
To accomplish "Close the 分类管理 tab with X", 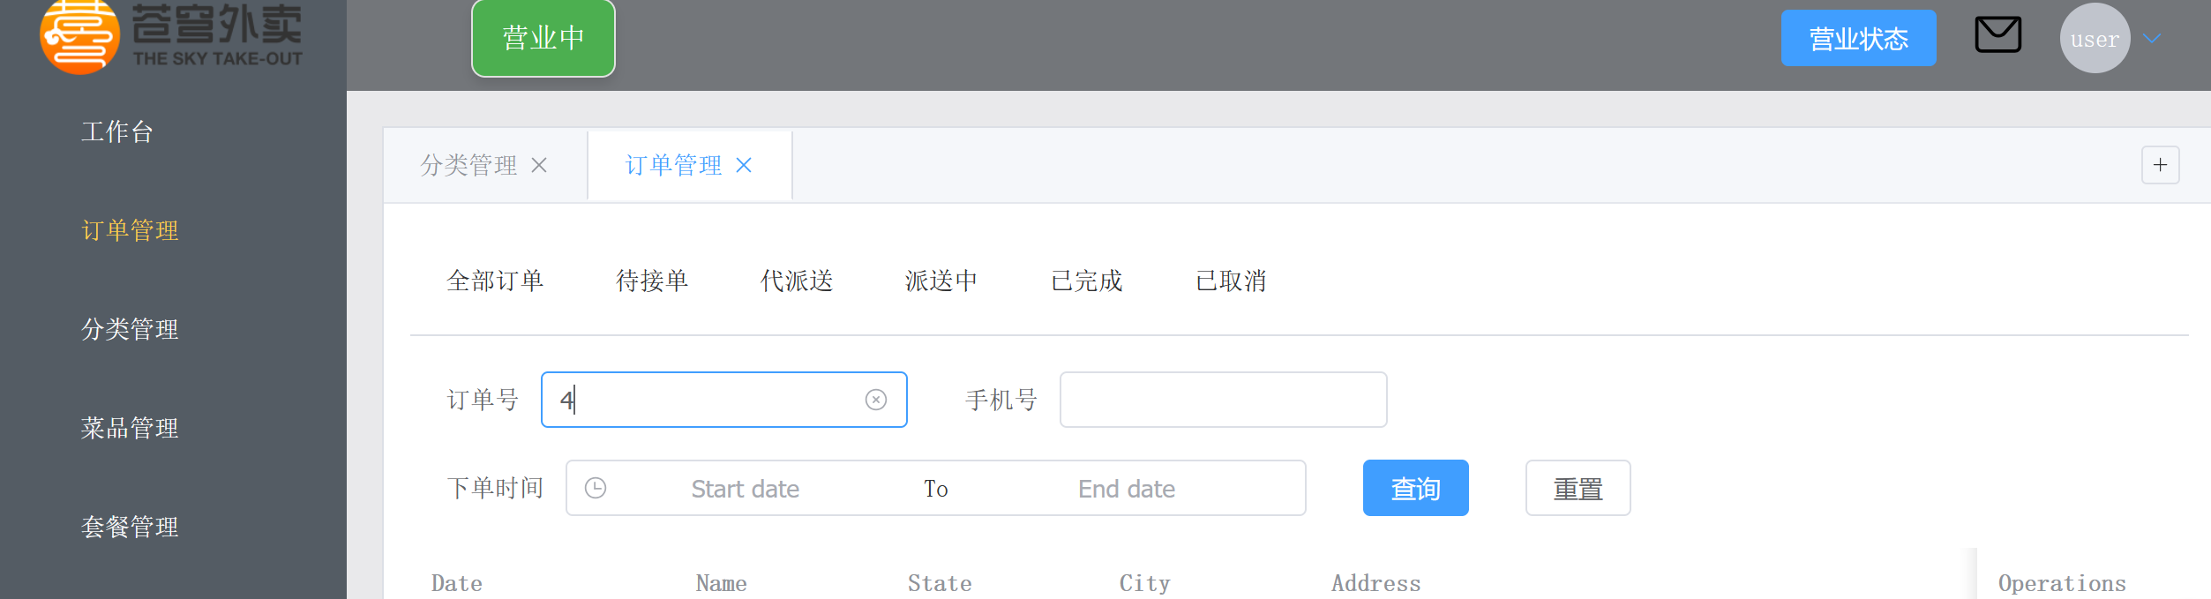I will coord(539,165).
